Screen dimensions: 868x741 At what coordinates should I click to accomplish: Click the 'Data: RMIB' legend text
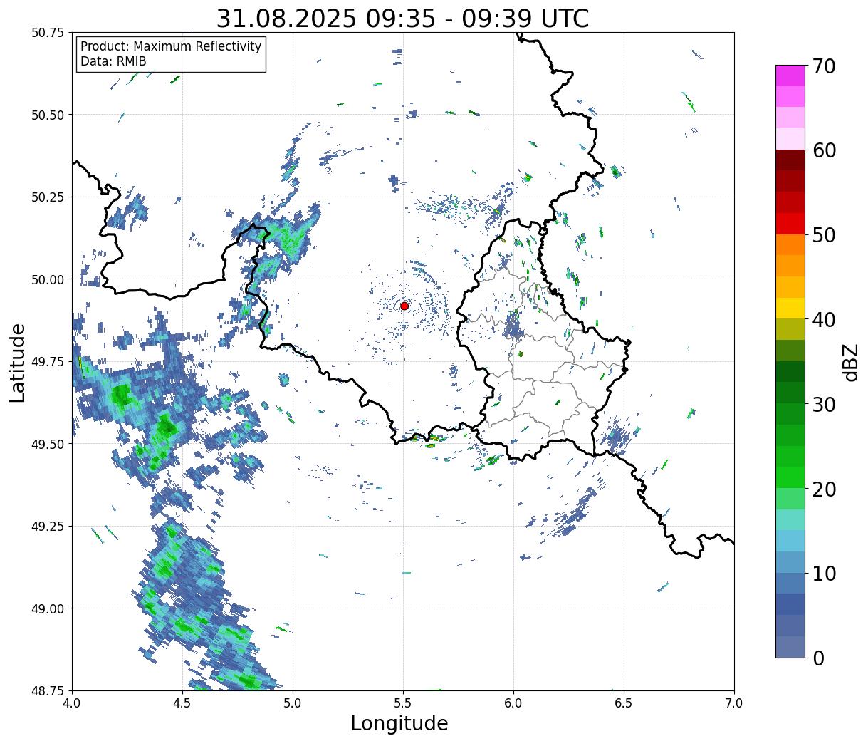click(x=113, y=61)
